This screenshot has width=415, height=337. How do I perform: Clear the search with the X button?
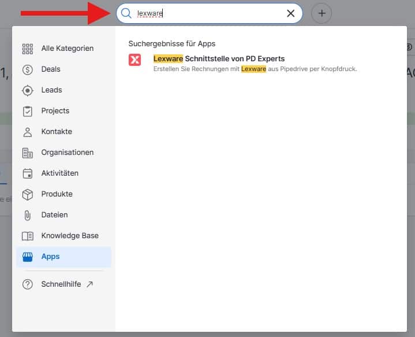tap(290, 13)
